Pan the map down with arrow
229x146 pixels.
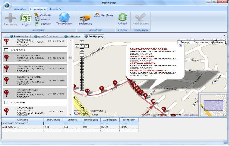coord(82,50)
